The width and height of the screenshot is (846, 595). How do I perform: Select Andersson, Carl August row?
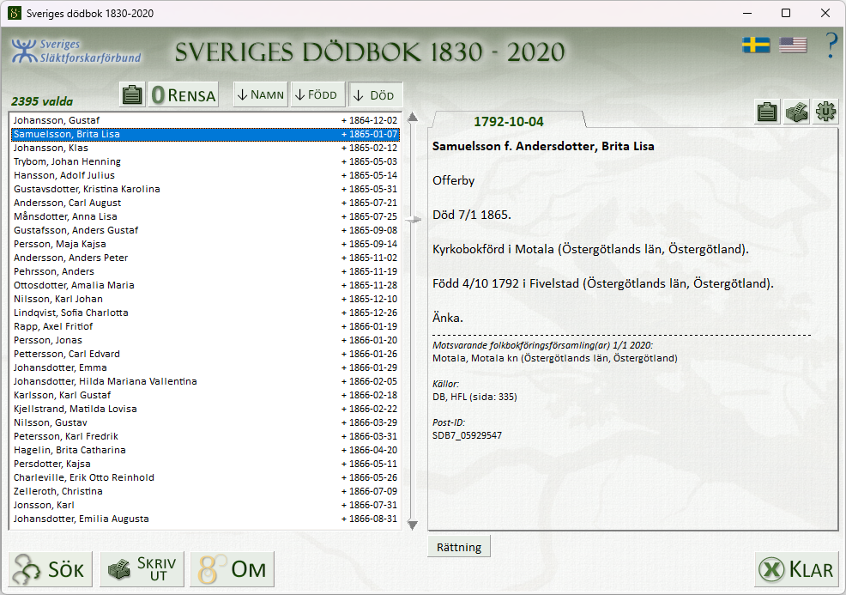tap(205, 203)
